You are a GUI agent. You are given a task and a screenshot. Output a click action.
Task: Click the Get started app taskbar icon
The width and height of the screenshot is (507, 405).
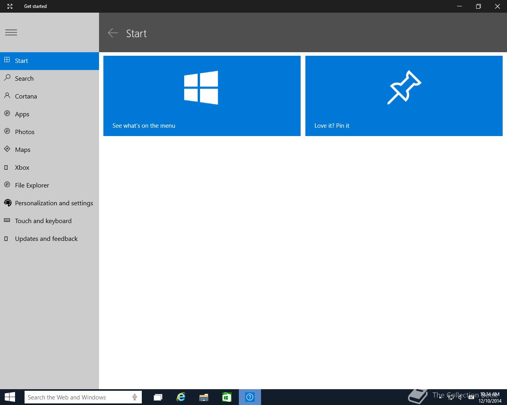pos(250,397)
